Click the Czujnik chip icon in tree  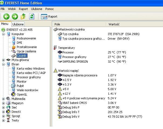13,56
